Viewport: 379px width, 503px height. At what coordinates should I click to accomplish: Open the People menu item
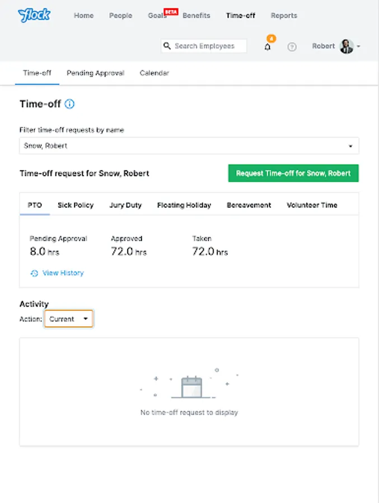120,16
